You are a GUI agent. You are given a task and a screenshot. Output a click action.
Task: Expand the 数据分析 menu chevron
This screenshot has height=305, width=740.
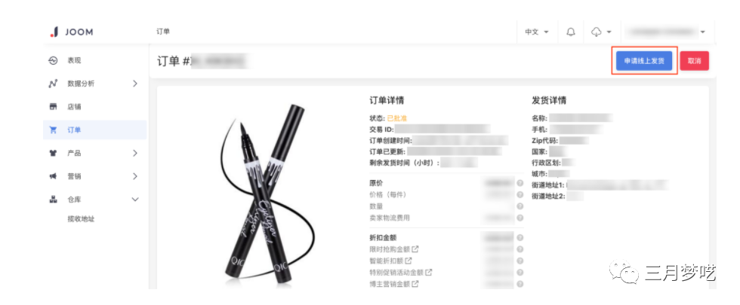[x=135, y=84]
